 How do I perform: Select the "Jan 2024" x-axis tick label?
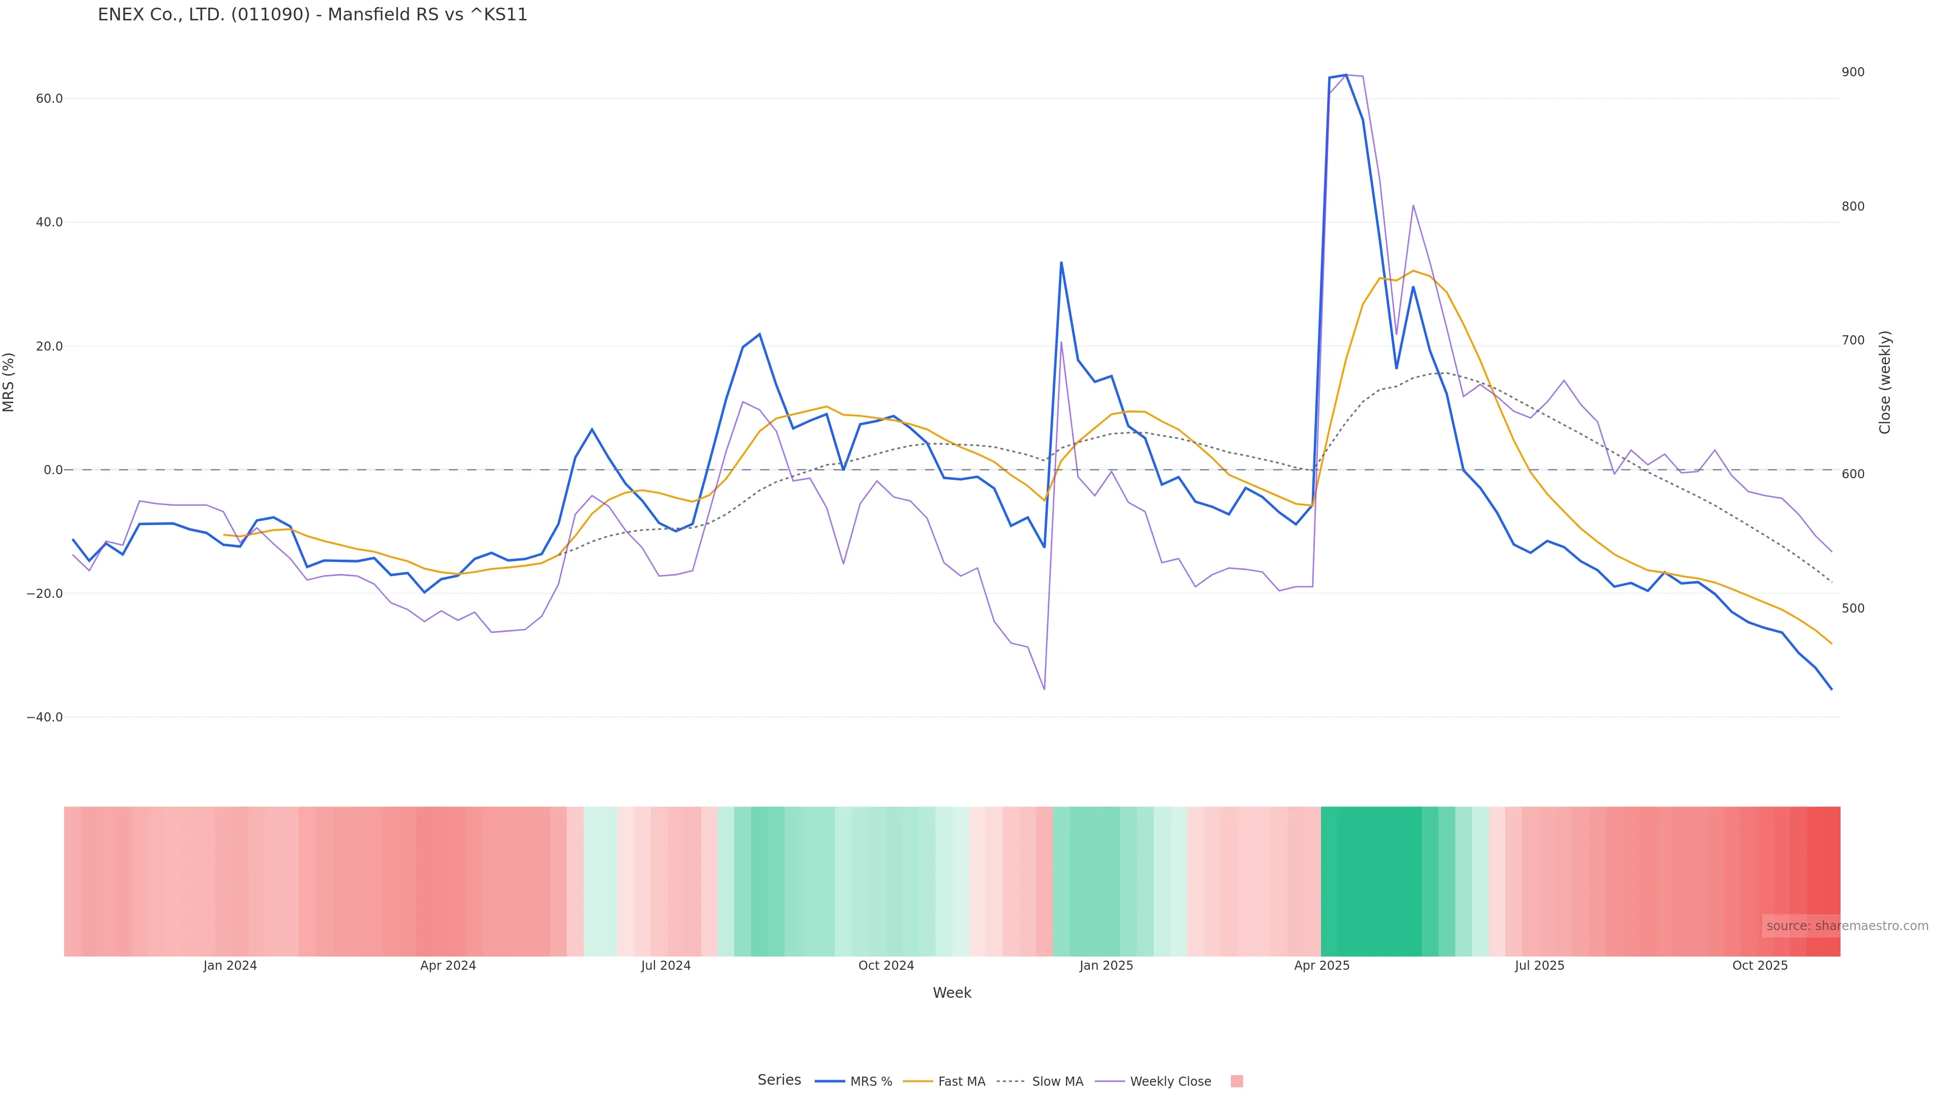click(230, 966)
